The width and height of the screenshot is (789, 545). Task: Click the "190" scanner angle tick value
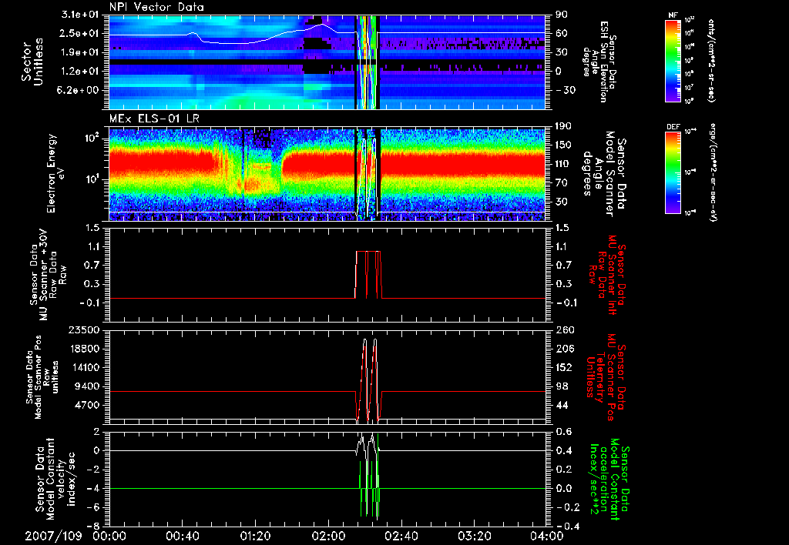tap(564, 126)
